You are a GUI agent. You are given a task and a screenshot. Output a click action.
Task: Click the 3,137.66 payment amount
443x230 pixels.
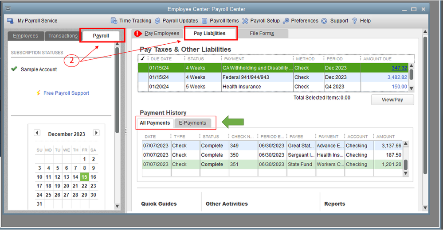pos(391,146)
